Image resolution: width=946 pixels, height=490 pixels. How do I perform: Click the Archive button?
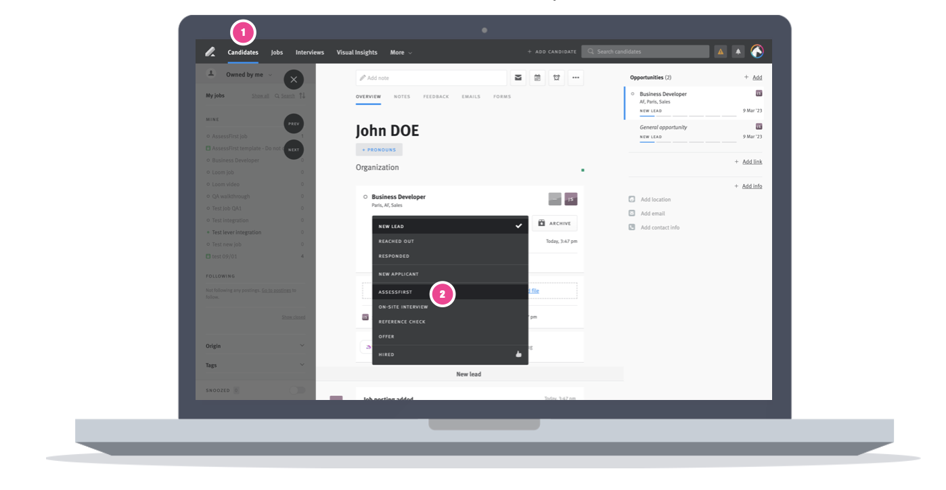(x=554, y=223)
